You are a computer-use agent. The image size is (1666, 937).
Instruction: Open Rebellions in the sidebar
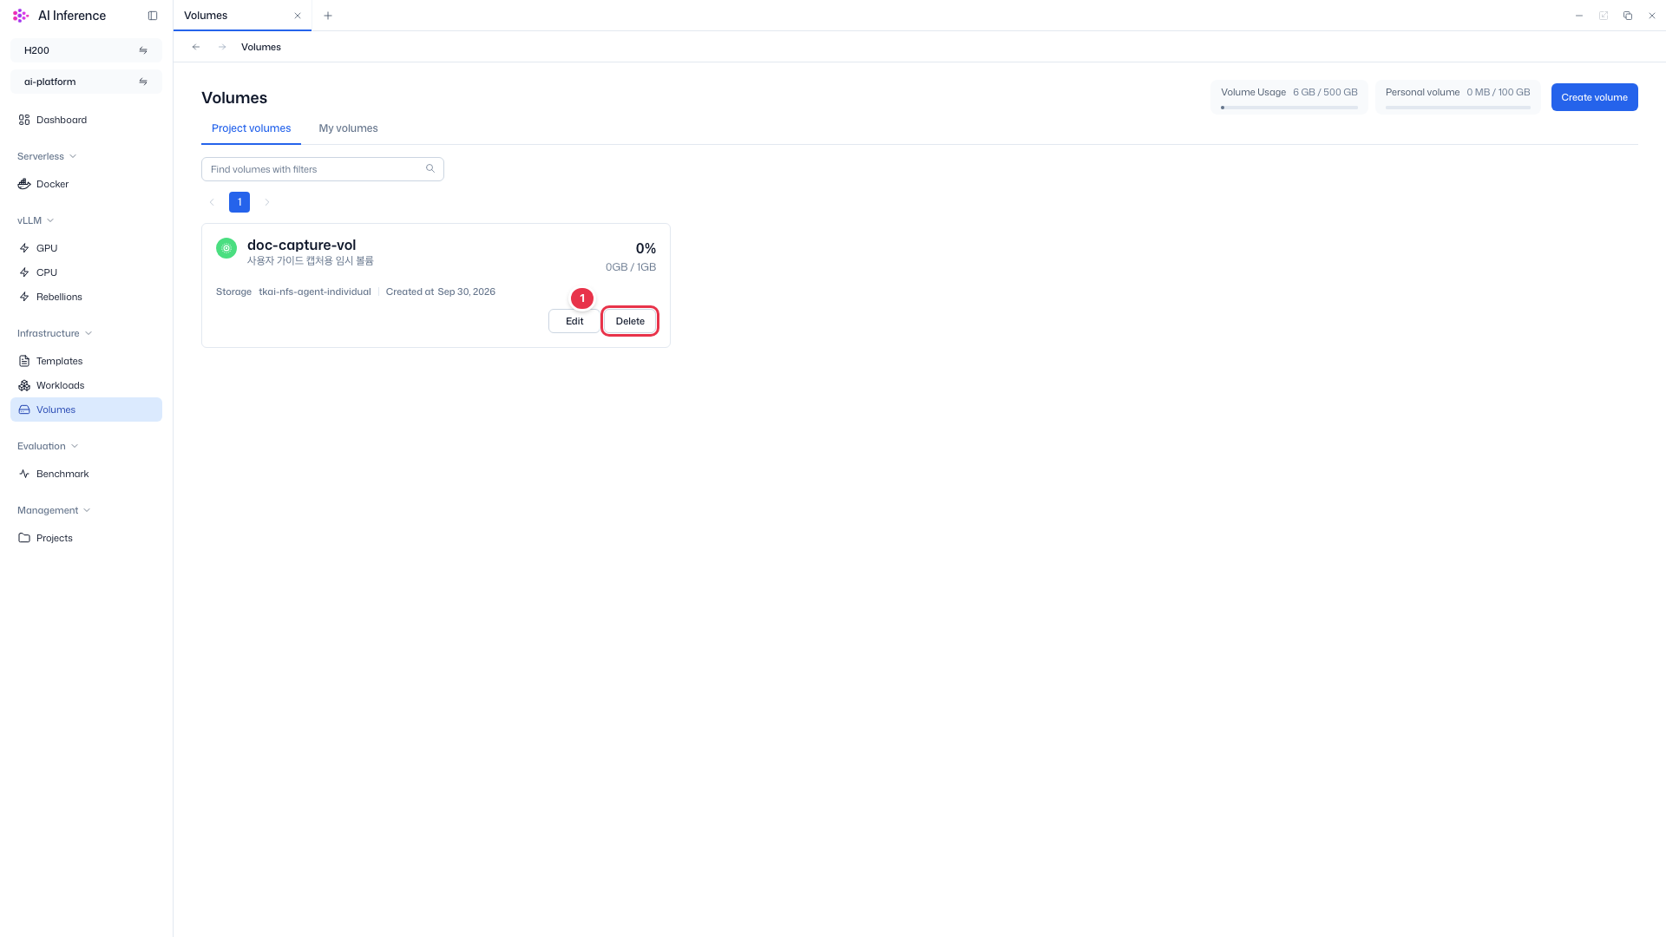[86, 297]
